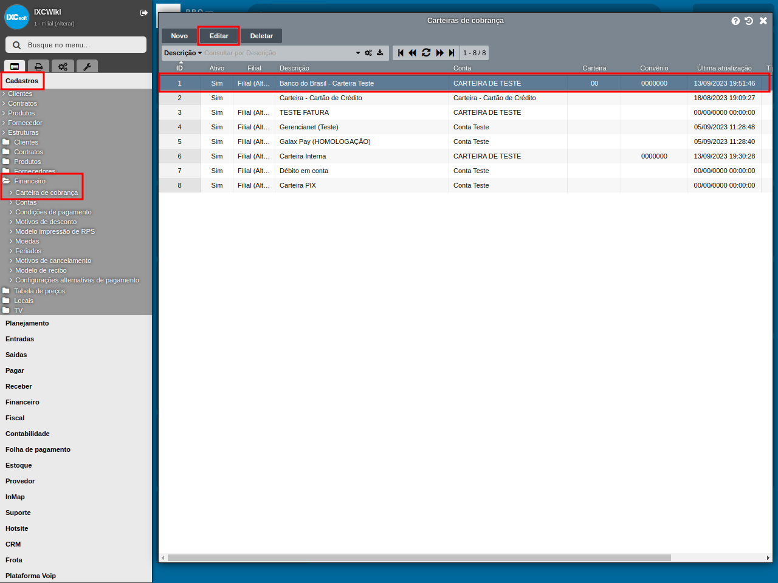Refresh the records list

click(426, 53)
